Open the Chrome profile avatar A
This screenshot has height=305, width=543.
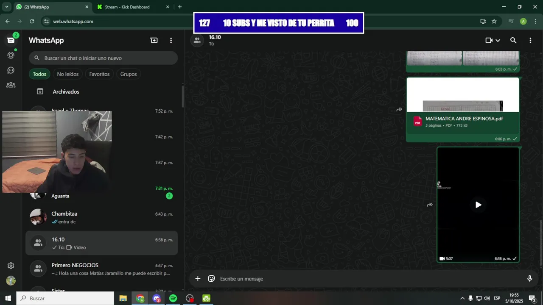tap(523, 21)
